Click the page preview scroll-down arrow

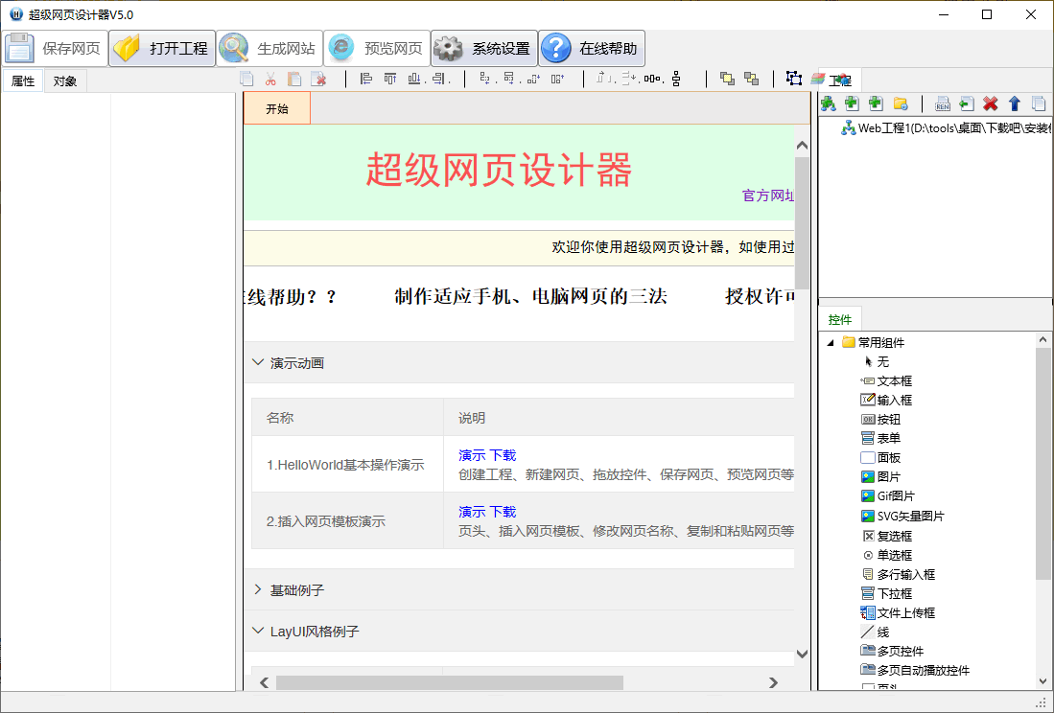pyautogui.click(x=802, y=654)
